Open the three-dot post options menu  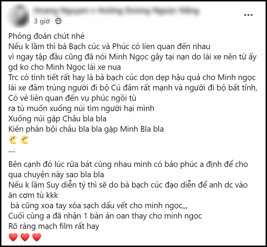pos(248,15)
